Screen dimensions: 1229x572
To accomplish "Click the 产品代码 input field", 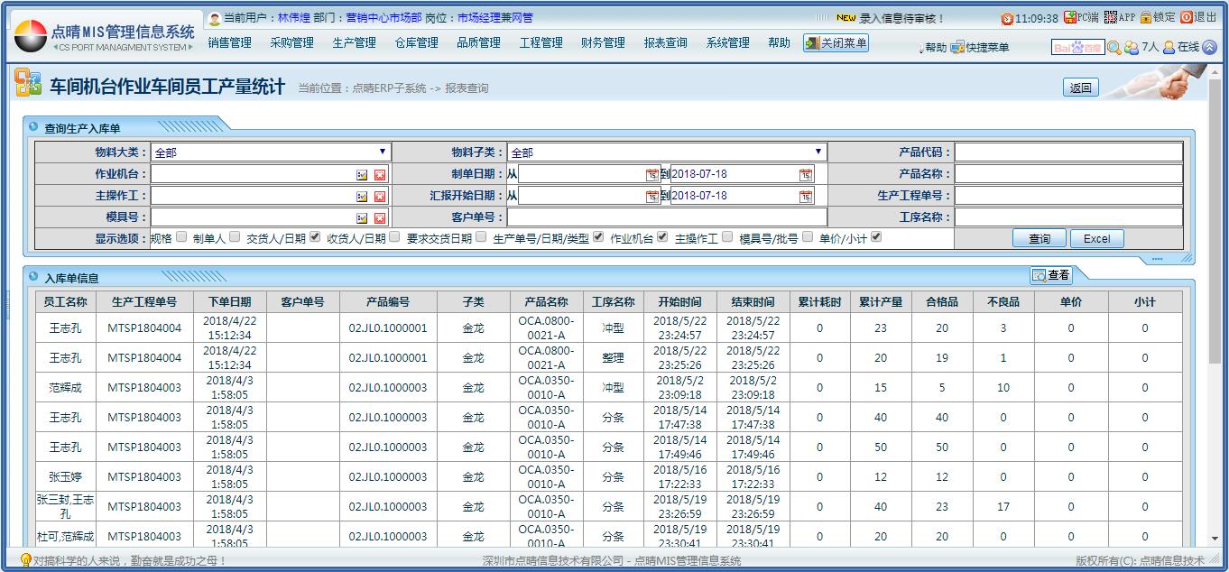I will tap(1068, 152).
